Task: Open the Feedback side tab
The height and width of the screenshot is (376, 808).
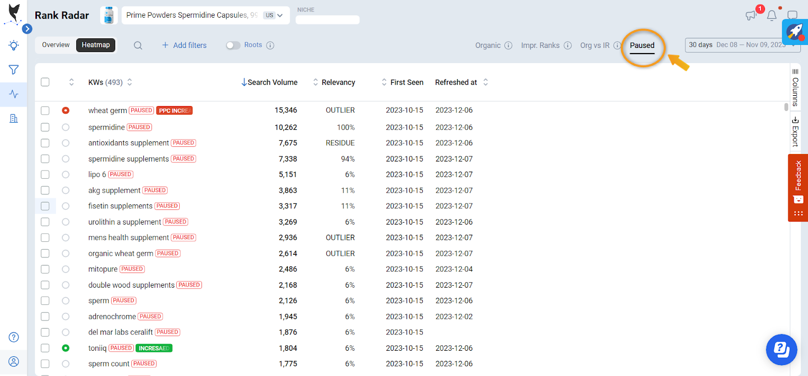Action: (798, 188)
